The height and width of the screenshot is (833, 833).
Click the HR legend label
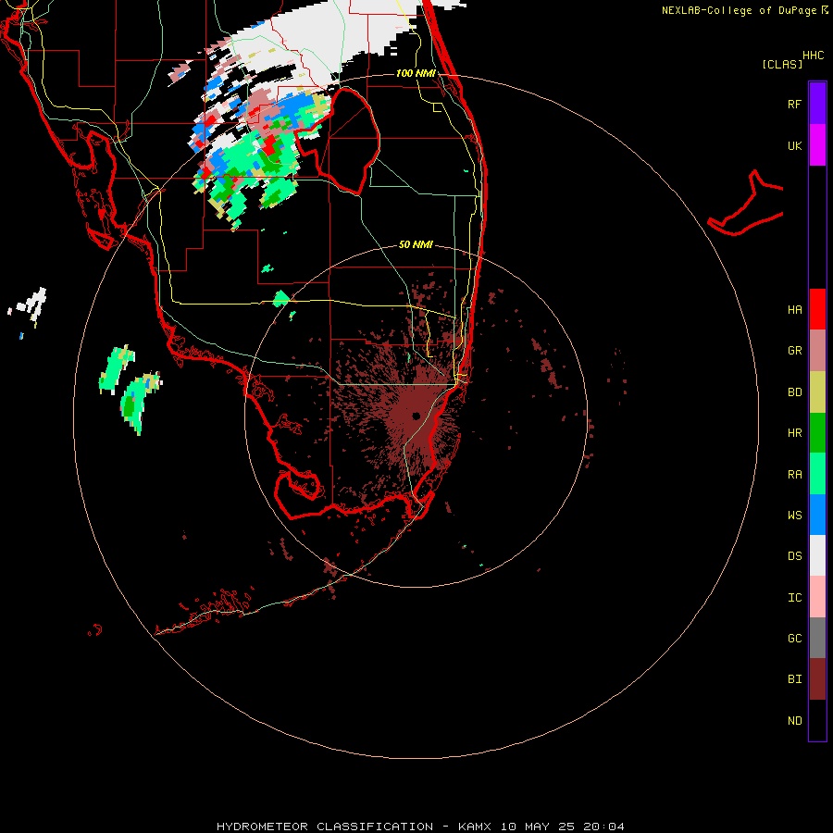[x=794, y=433]
